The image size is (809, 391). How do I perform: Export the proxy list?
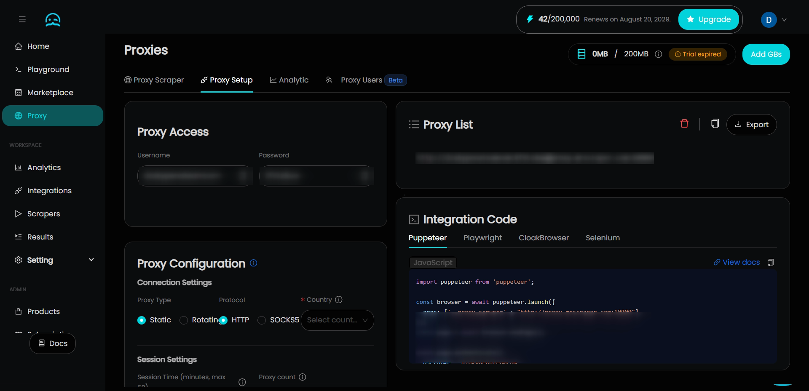[752, 125]
